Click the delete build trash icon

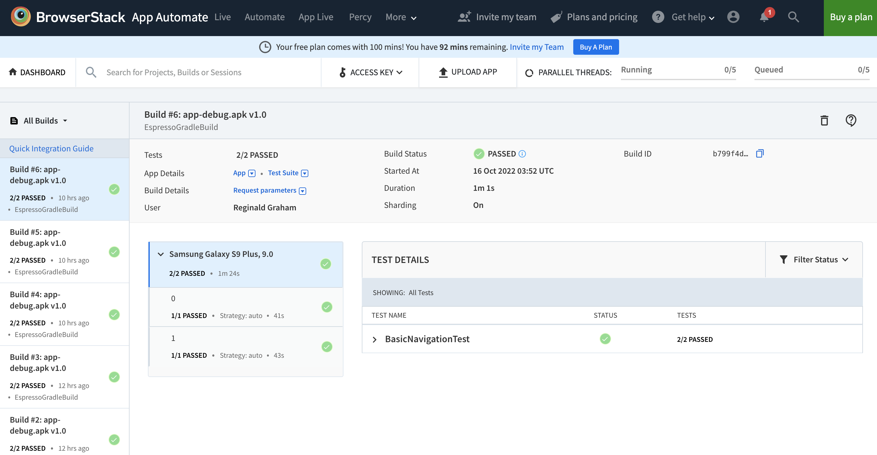point(824,120)
